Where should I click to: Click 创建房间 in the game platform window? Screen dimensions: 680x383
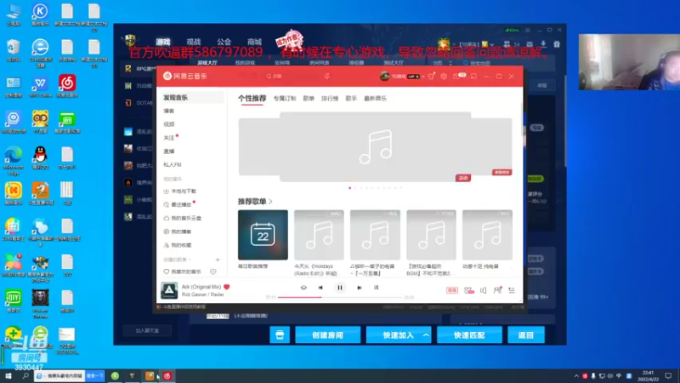coord(327,335)
